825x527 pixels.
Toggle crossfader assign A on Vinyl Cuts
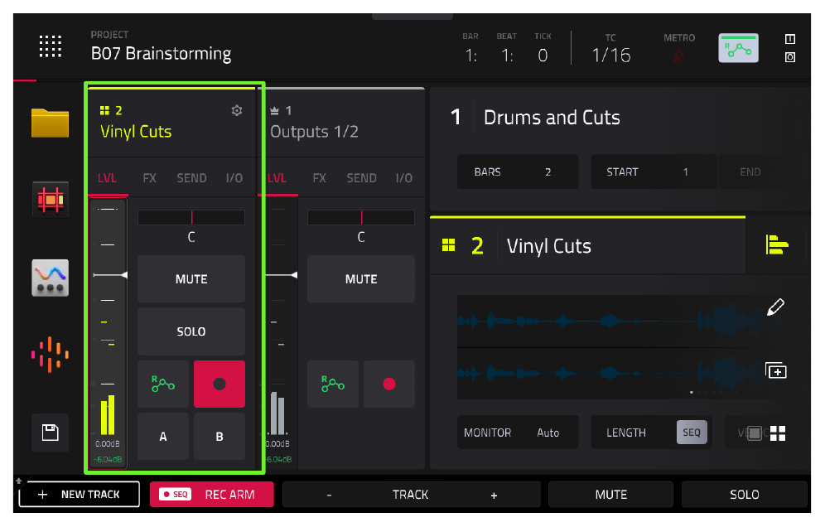tap(163, 437)
